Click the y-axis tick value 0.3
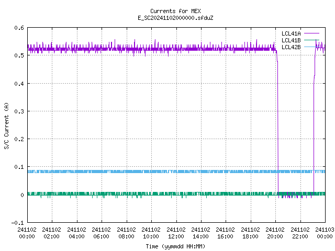 19,111
